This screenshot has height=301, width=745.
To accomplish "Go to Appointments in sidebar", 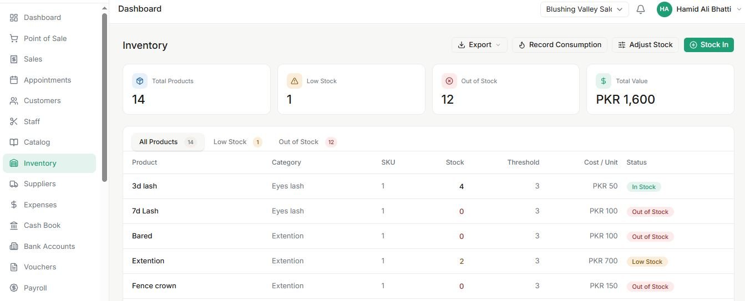I will click(x=49, y=80).
